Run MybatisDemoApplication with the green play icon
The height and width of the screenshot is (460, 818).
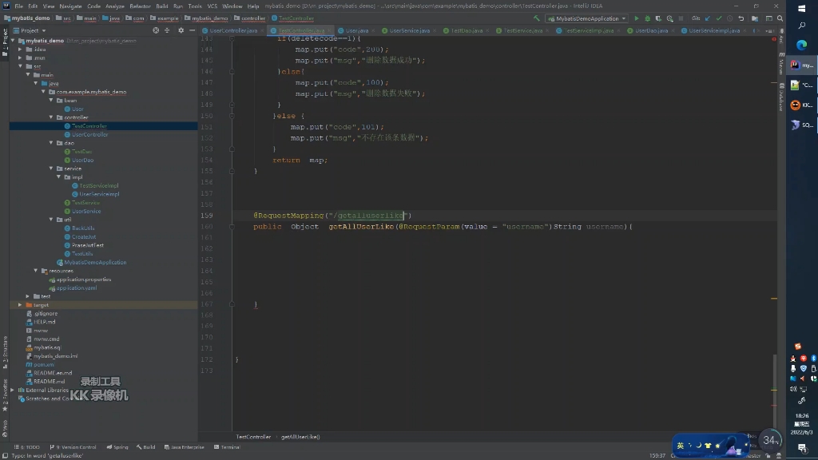click(x=637, y=18)
